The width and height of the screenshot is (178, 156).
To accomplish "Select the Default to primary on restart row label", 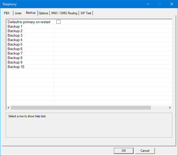I will coord(29,22).
